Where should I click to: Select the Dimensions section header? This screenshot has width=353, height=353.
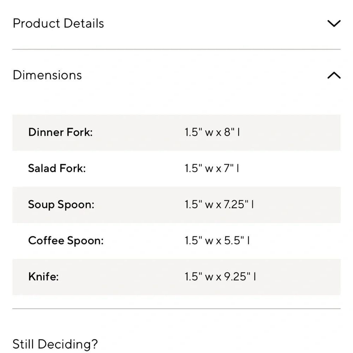(x=47, y=75)
